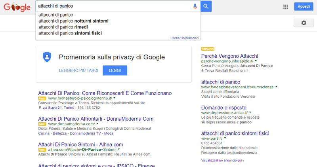This screenshot has width=317, height=167.
Task: Start voice search with the microphone icon
Action: (195, 6)
